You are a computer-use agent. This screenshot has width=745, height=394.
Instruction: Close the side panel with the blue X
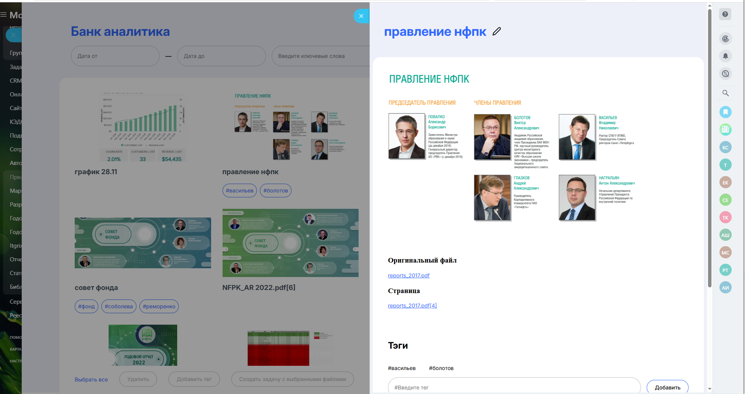[x=361, y=16]
